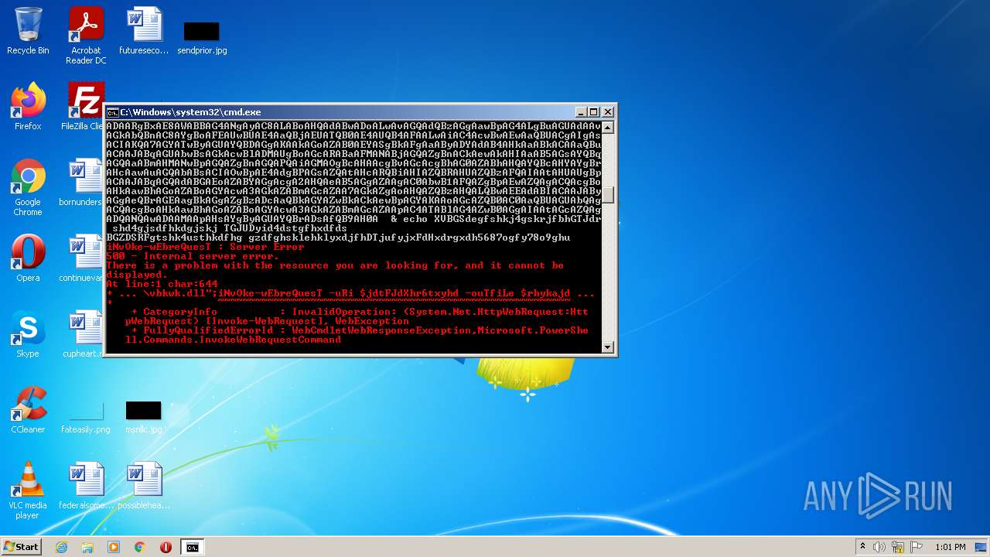This screenshot has height=557, width=990.
Task: Open the continuevan Word document
Action: 82,258
